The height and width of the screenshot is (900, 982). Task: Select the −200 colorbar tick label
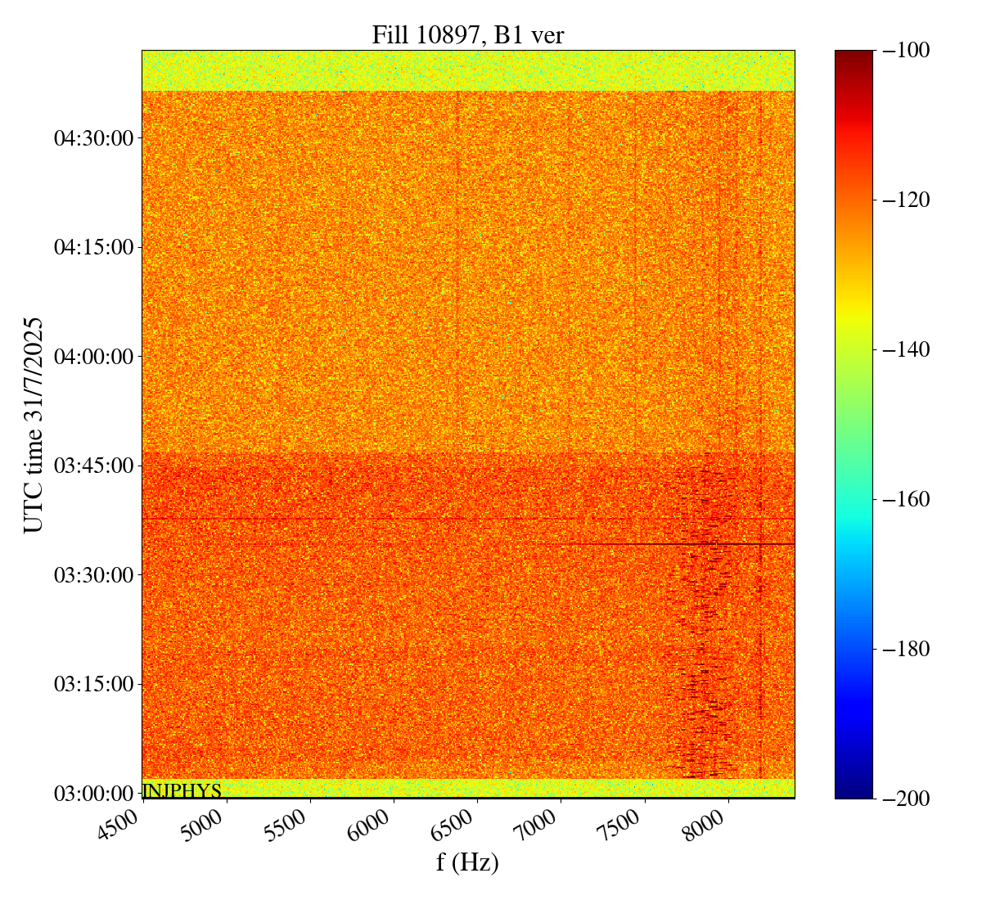pyautogui.click(x=906, y=799)
